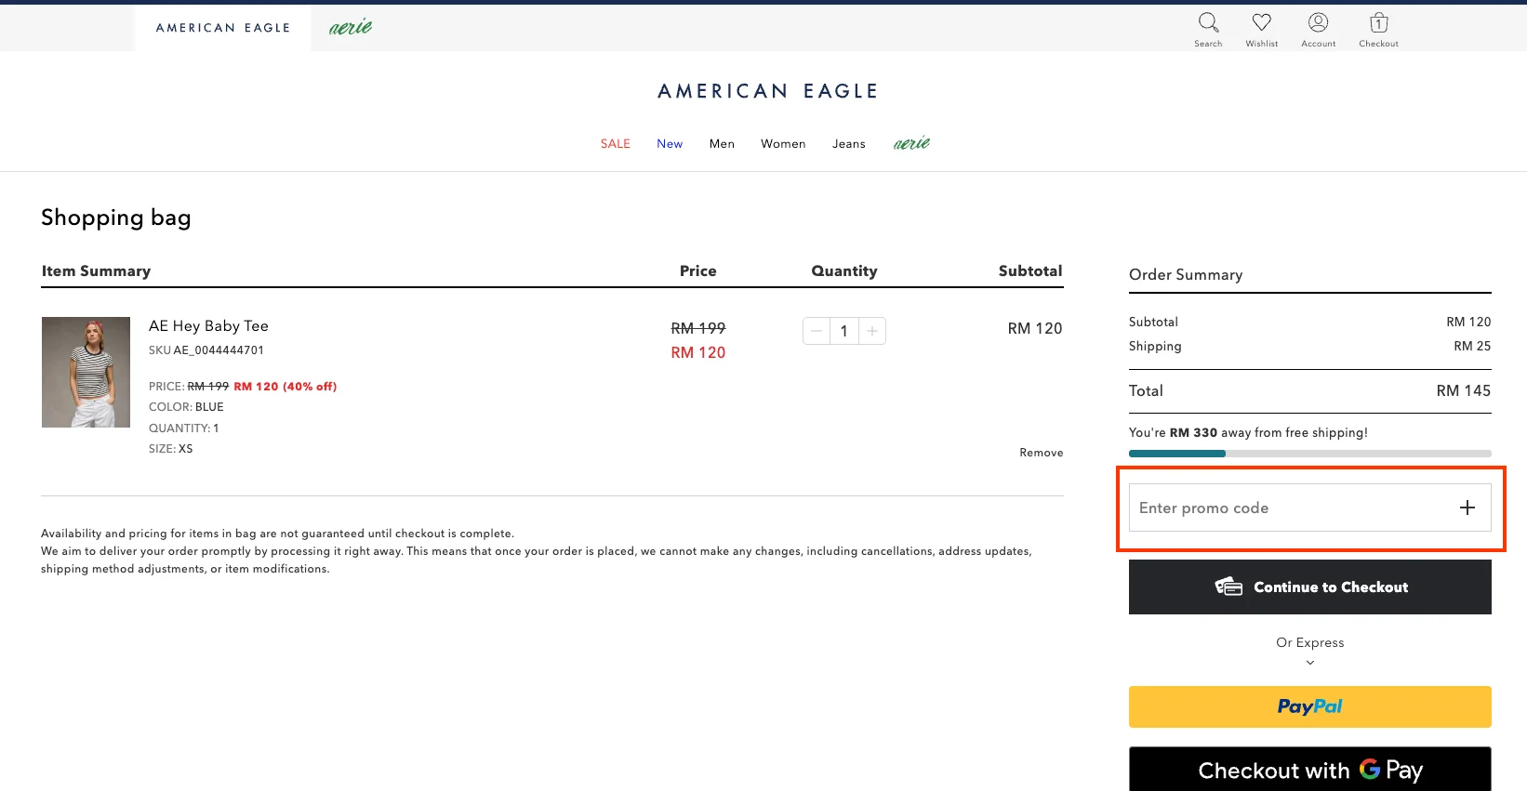This screenshot has width=1527, height=791.
Task: Click the SIZE: XS detail
Action: pos(171,449)
